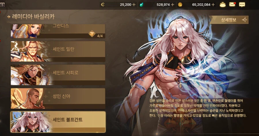Click the green gem currency icon

141,5
